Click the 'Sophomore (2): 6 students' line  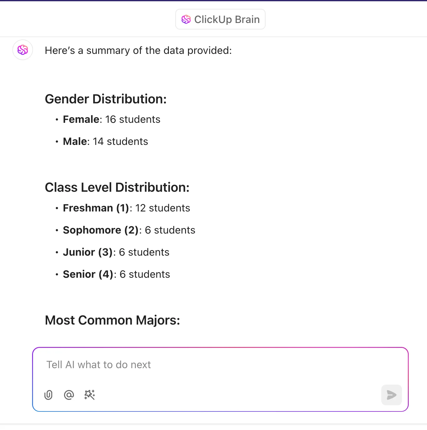[x=129, y=230]
